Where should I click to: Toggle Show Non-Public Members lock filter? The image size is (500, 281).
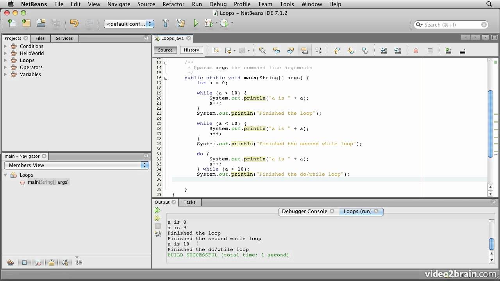51,263
